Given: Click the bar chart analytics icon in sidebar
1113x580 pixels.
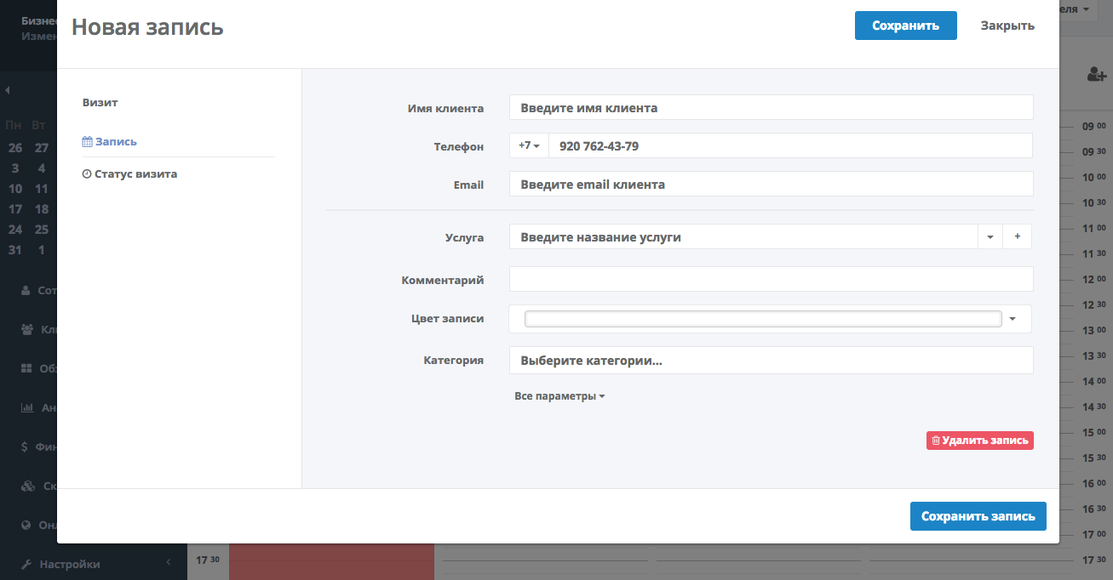Looking at the screenshot, I should coord(26,407).
